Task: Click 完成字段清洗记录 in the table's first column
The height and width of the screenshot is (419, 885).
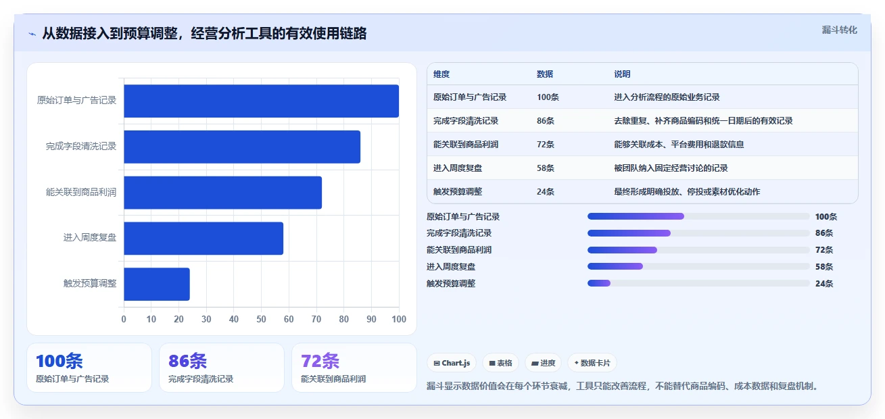Action: tap(466, 121)
